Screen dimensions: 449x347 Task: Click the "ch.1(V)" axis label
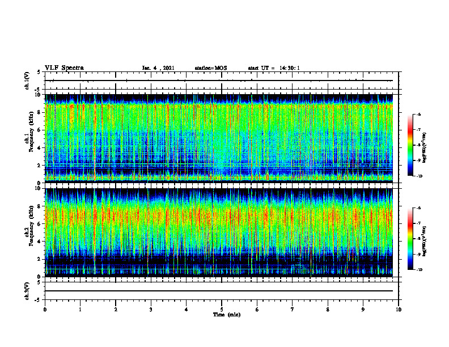27,81
